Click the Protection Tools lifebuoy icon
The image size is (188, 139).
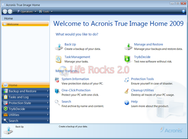[x=126, y=80]
